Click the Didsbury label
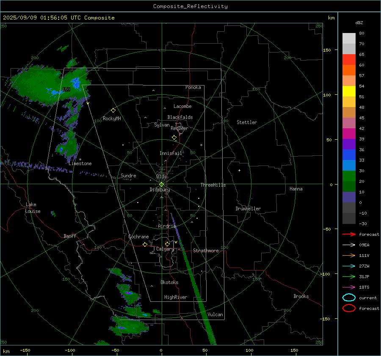 pyautogui.click(x=160, y=190)
